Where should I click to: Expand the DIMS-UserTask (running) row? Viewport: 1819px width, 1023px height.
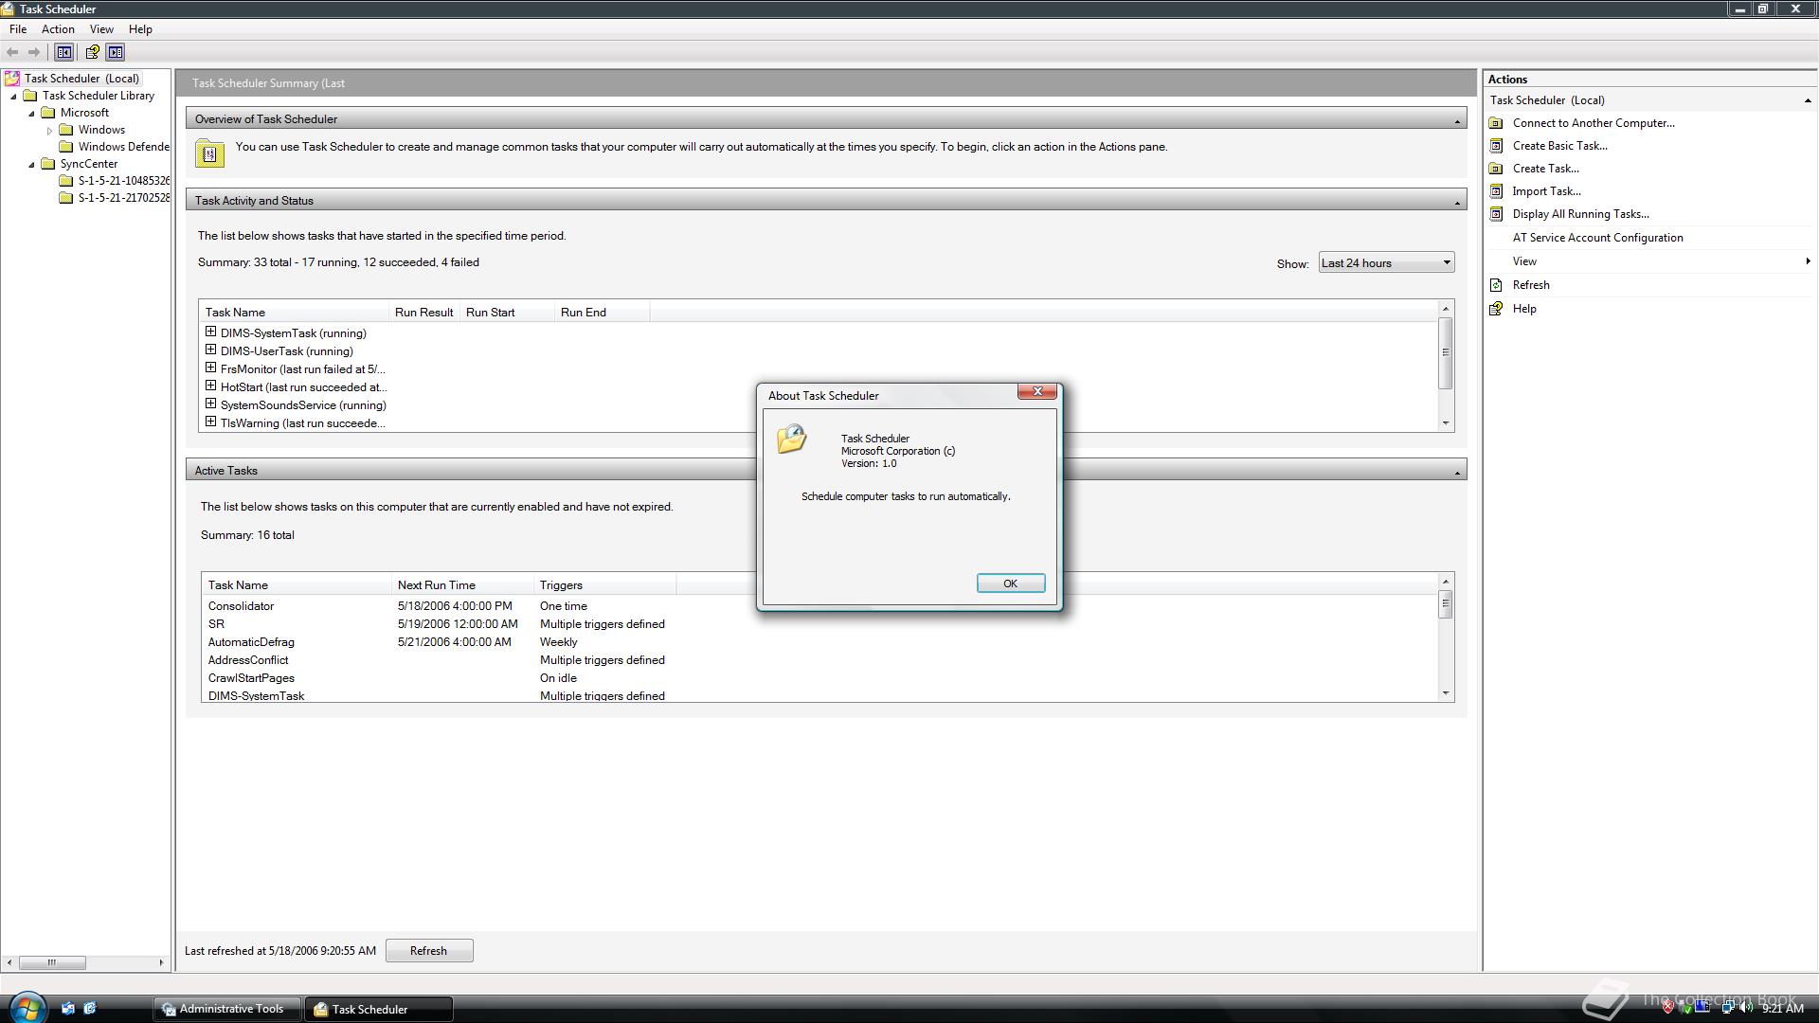(x=210, y=350)
